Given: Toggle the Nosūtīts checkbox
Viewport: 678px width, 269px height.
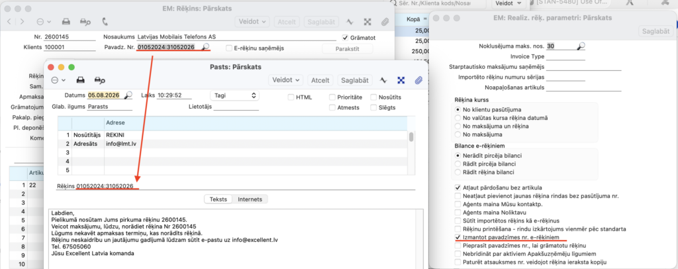Looking at the screenshot, I should point(373,97).
